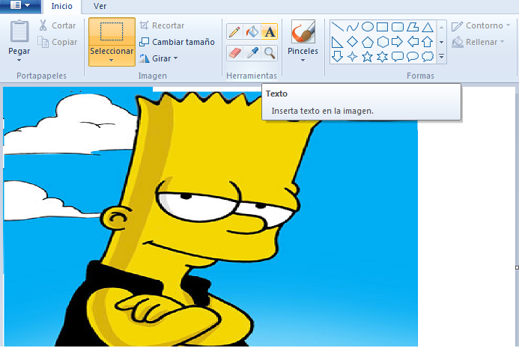519x348 pixels.
Task: Pick the Eraser tool
Action: tap(234, 52)
